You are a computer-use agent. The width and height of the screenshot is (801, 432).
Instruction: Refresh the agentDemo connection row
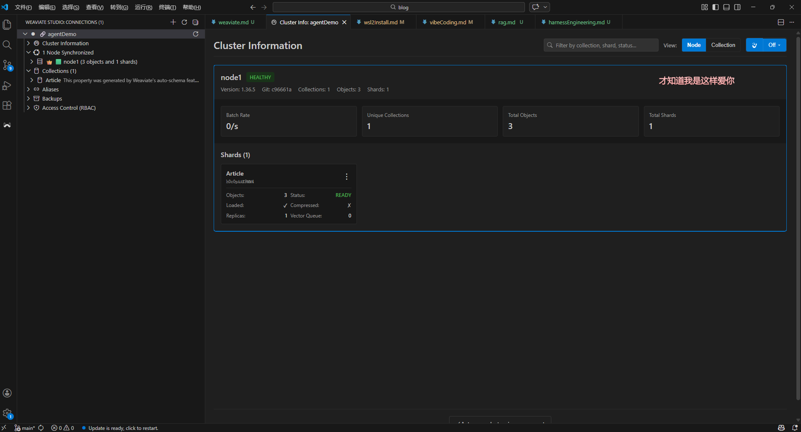pyautogui.click(x=196, y=34)
